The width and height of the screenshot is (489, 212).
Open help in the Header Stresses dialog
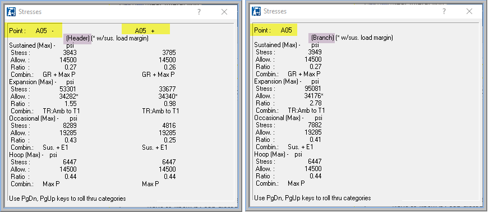tap(199, 12)
